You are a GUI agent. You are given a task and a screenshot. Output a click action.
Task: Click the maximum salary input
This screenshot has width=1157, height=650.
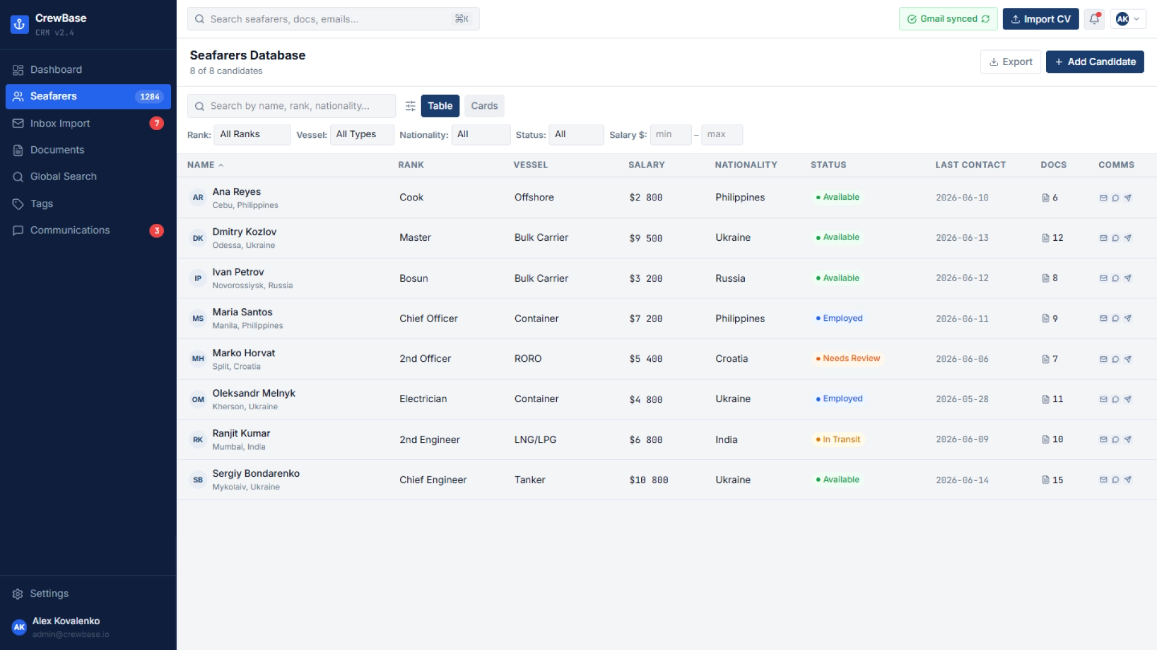[x=722, y=134]
